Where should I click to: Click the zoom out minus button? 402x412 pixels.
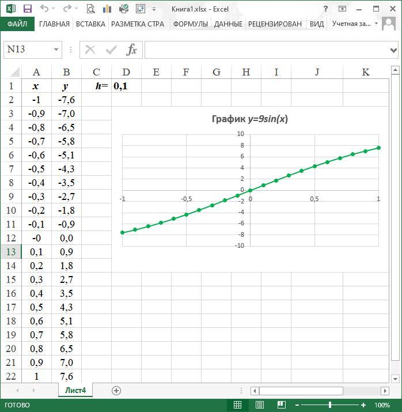tap(297, 405)
